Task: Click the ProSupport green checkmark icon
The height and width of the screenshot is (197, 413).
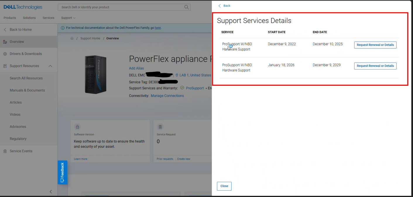Action: tap(182, 88)
